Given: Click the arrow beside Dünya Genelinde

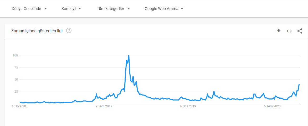Looking at the screenshot, I should click(x=45, y=9).
